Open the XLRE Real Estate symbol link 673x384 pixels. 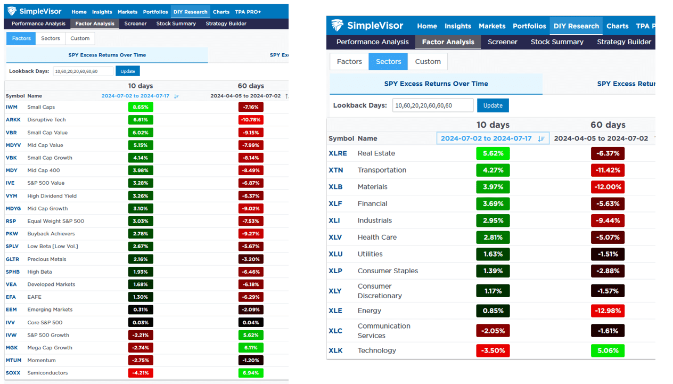coord(338,153)
